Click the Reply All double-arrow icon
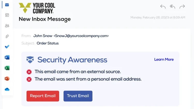Screen dimensions: 194x109 173,6
